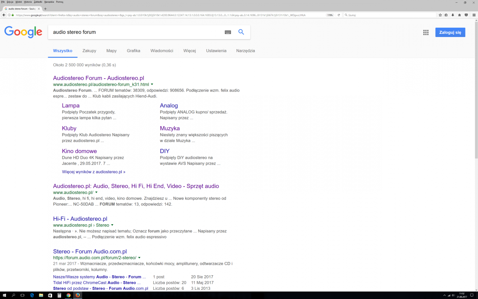
Task: Focus the Firefox URL address bar
Action: pyautogui.click(x=169, y=15)
